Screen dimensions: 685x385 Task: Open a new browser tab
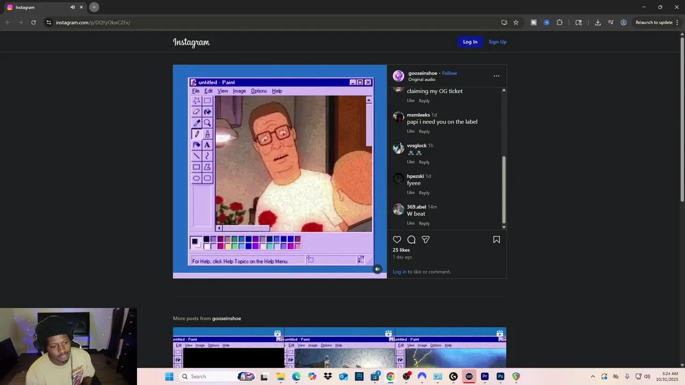click(x=94, y=7)
